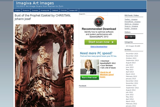Click the Recommended Download ad heading

point(99,29)
